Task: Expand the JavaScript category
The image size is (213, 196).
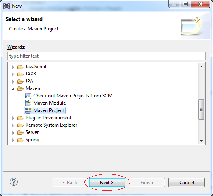Action: (x=13, y=67)
